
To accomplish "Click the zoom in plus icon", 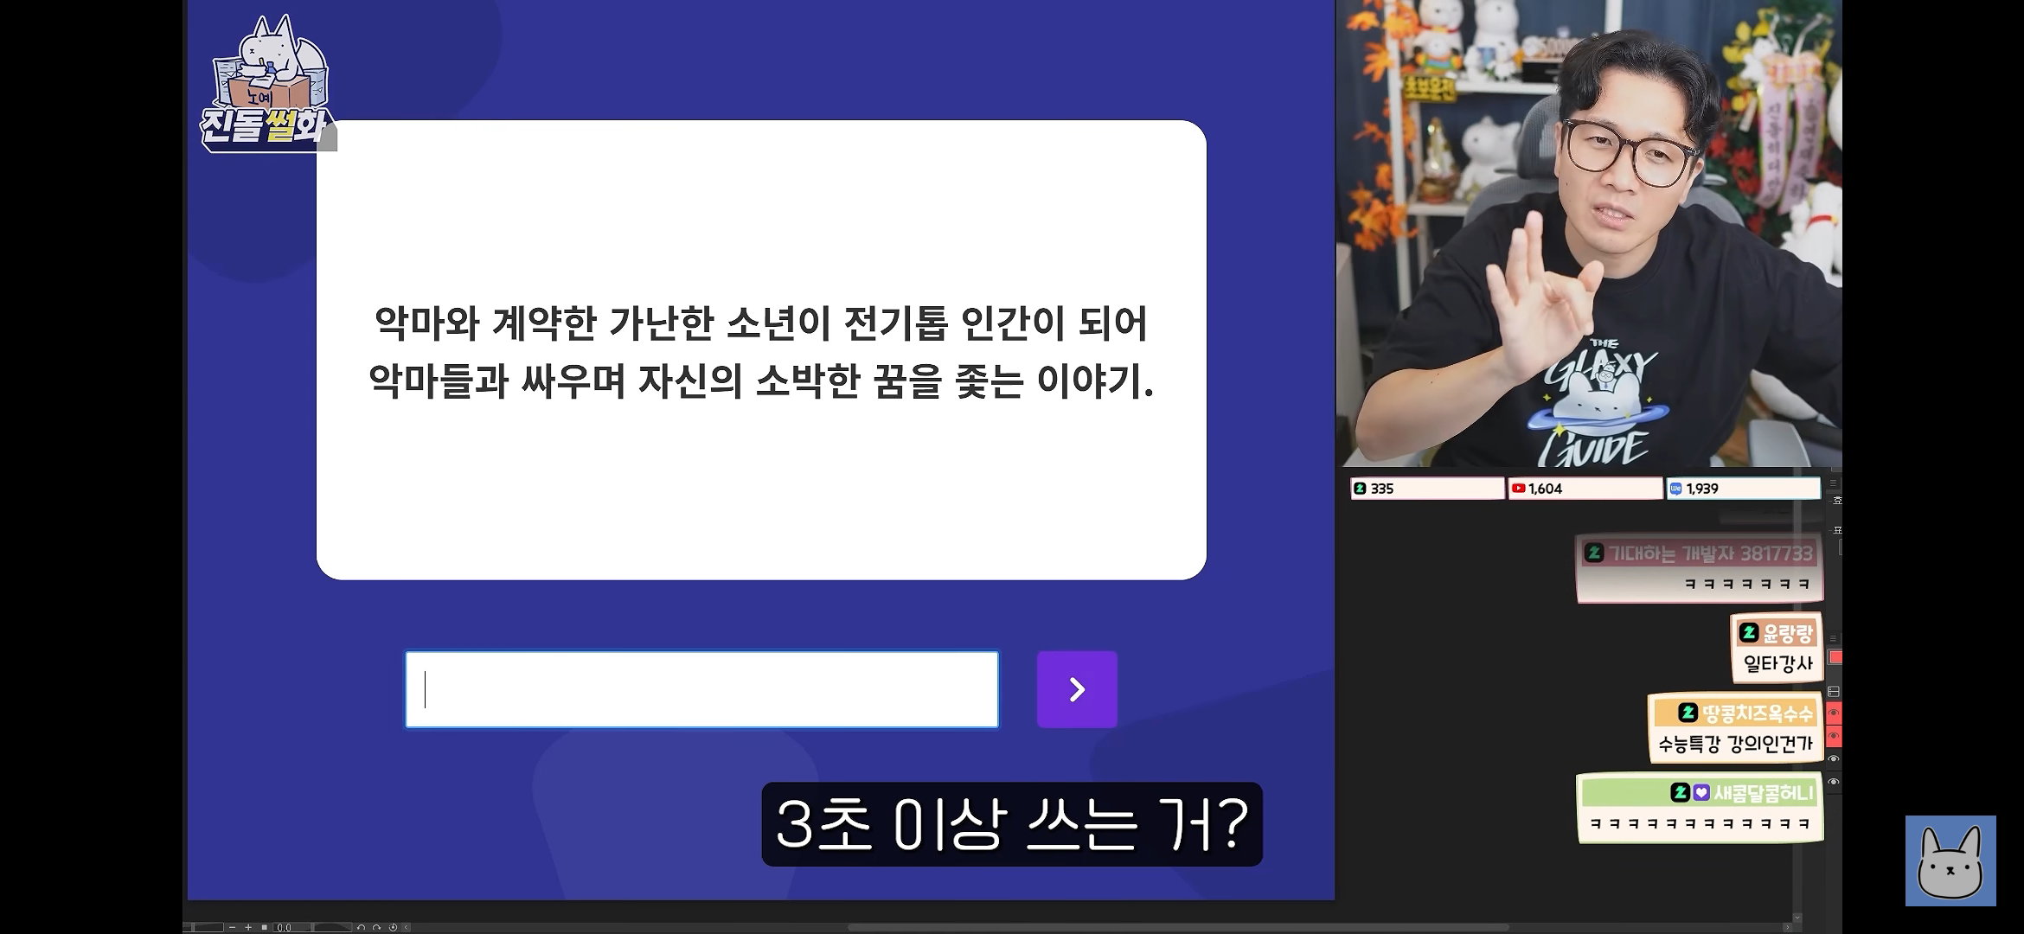I will pos(248,927).
